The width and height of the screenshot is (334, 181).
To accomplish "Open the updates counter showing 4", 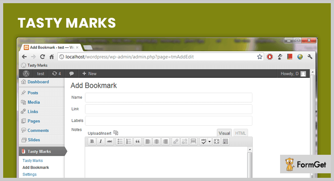I will [57, 74].
